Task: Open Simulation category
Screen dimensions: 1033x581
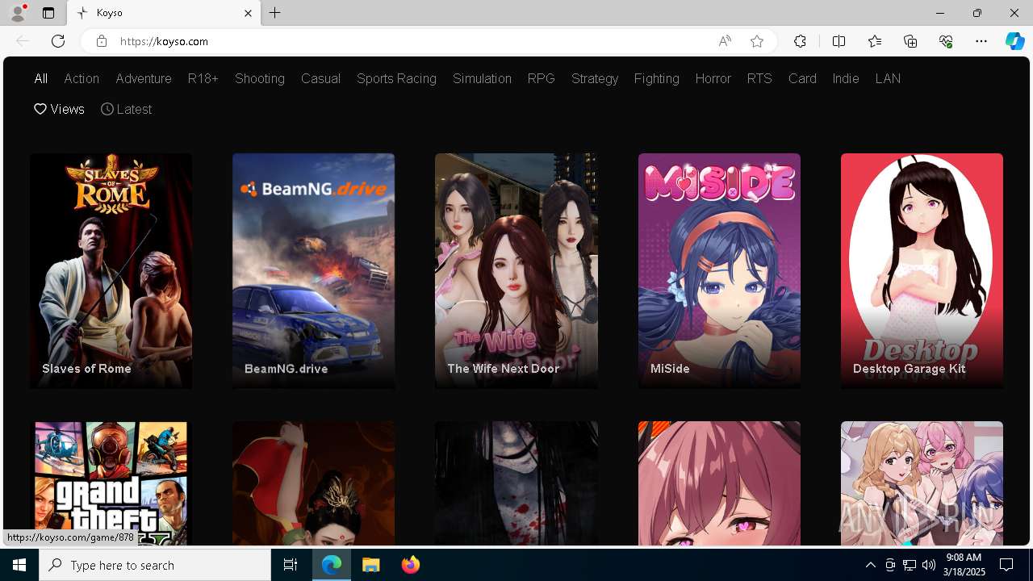Action: coord(482,78)
